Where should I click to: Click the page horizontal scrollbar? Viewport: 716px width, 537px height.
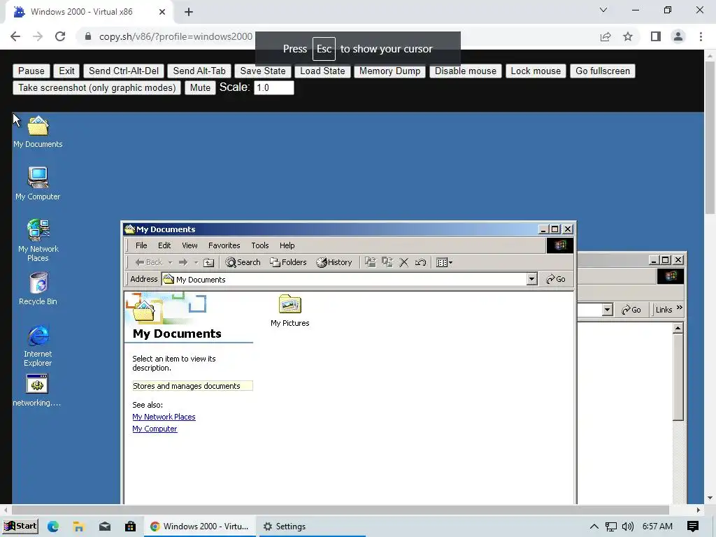341,510
